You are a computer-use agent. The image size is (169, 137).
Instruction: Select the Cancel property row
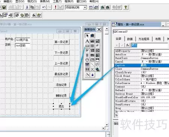(142, 62)
